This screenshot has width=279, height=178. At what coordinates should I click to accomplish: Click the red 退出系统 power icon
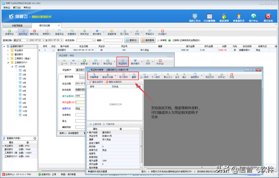(x=268, y=18)
